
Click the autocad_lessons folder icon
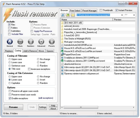(x=62, y=26)
